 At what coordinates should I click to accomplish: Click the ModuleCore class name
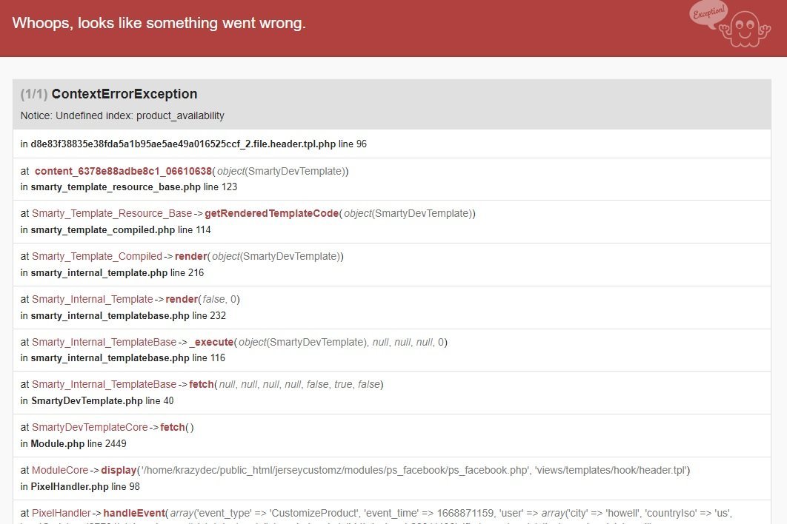click(x=59, y=470)
